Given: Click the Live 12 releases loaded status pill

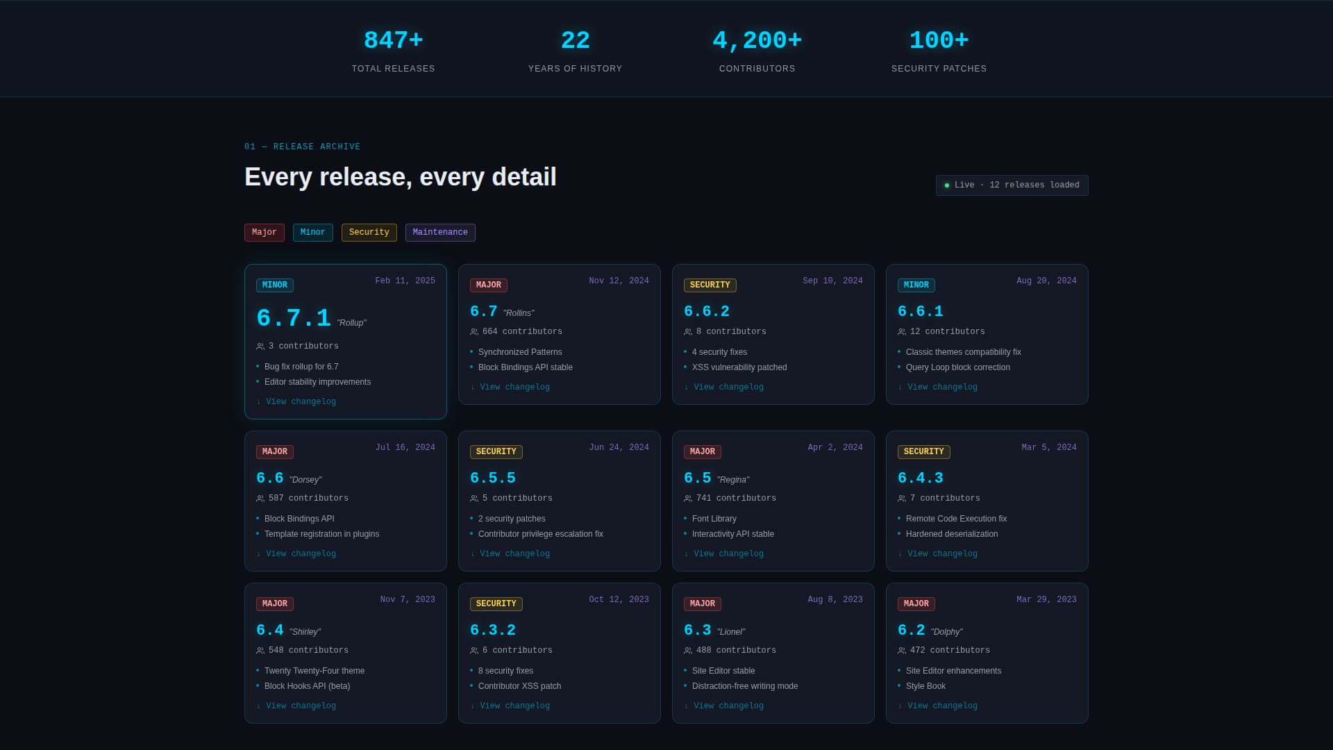Looking at the screenshot, I should (x=1012, y=185).
